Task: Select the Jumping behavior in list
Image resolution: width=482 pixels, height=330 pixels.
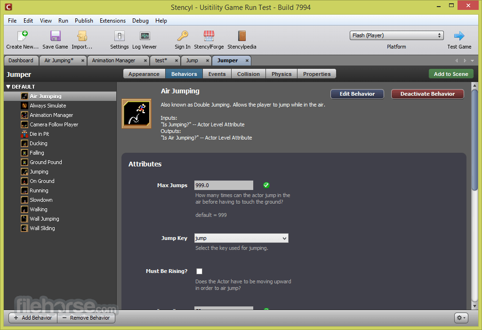Action: click(60, 172)
